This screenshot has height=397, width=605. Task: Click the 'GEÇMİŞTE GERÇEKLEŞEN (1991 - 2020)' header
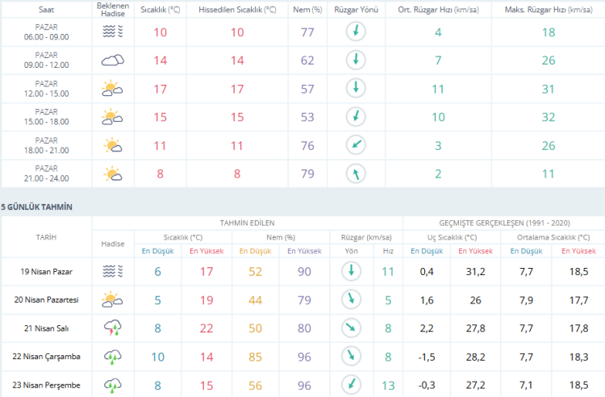pyautogui.click(x=503, y=223)
